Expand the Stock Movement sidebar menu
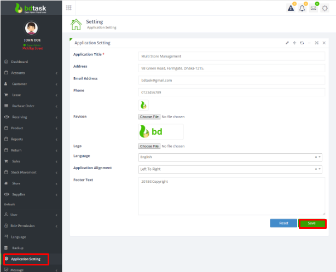Screen dimensions: 336x272 click(x=31, y=172)
